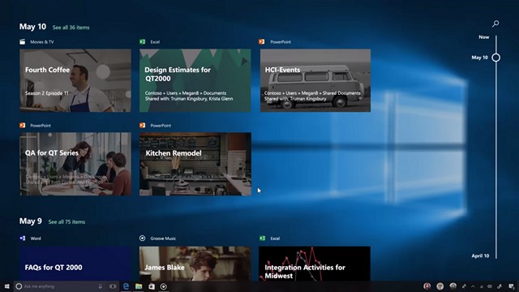
Task: Open Integration Activities for Midwest card
Action: pyautogui.click(x=315, y=264)
